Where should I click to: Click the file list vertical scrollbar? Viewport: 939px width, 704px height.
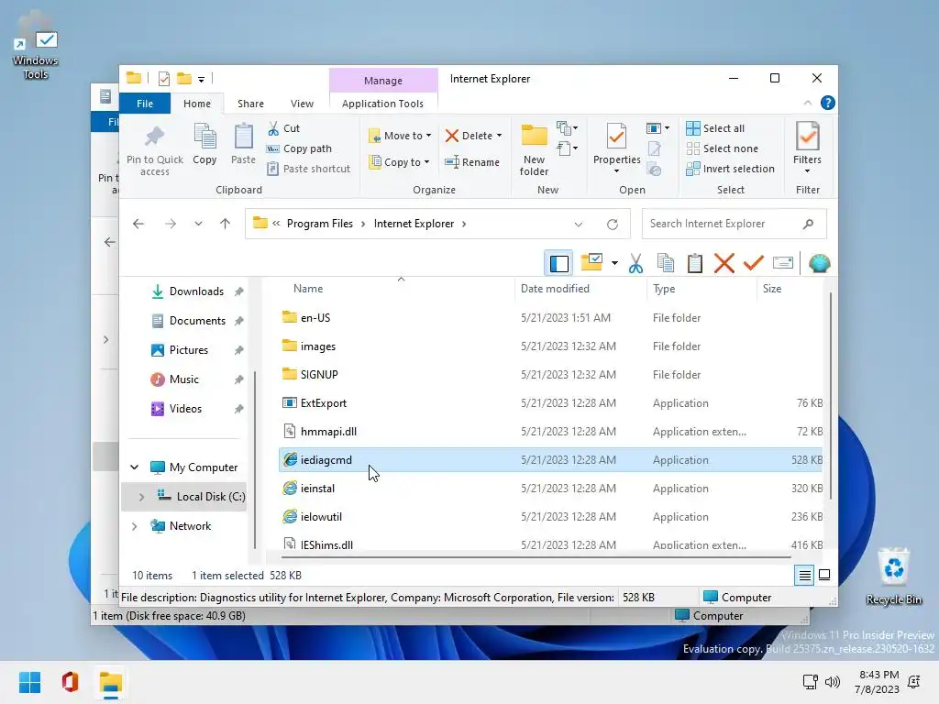pyautogui.click(x=830, y=395)
